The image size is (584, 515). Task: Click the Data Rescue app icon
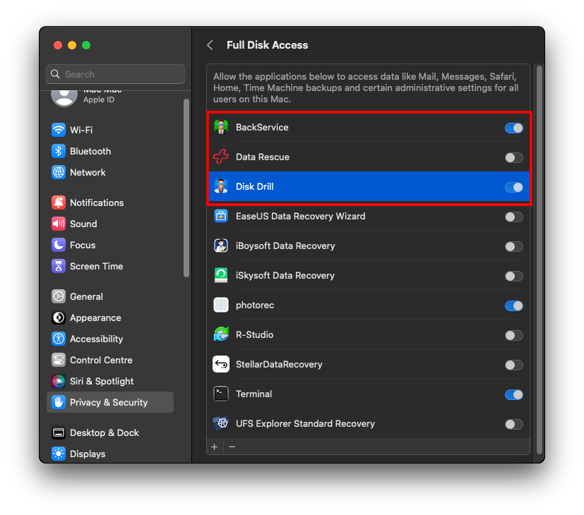(x=220, y=157)
